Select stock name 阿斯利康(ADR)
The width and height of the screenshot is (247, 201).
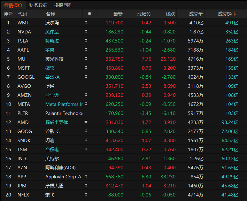[x=60, y=168]
